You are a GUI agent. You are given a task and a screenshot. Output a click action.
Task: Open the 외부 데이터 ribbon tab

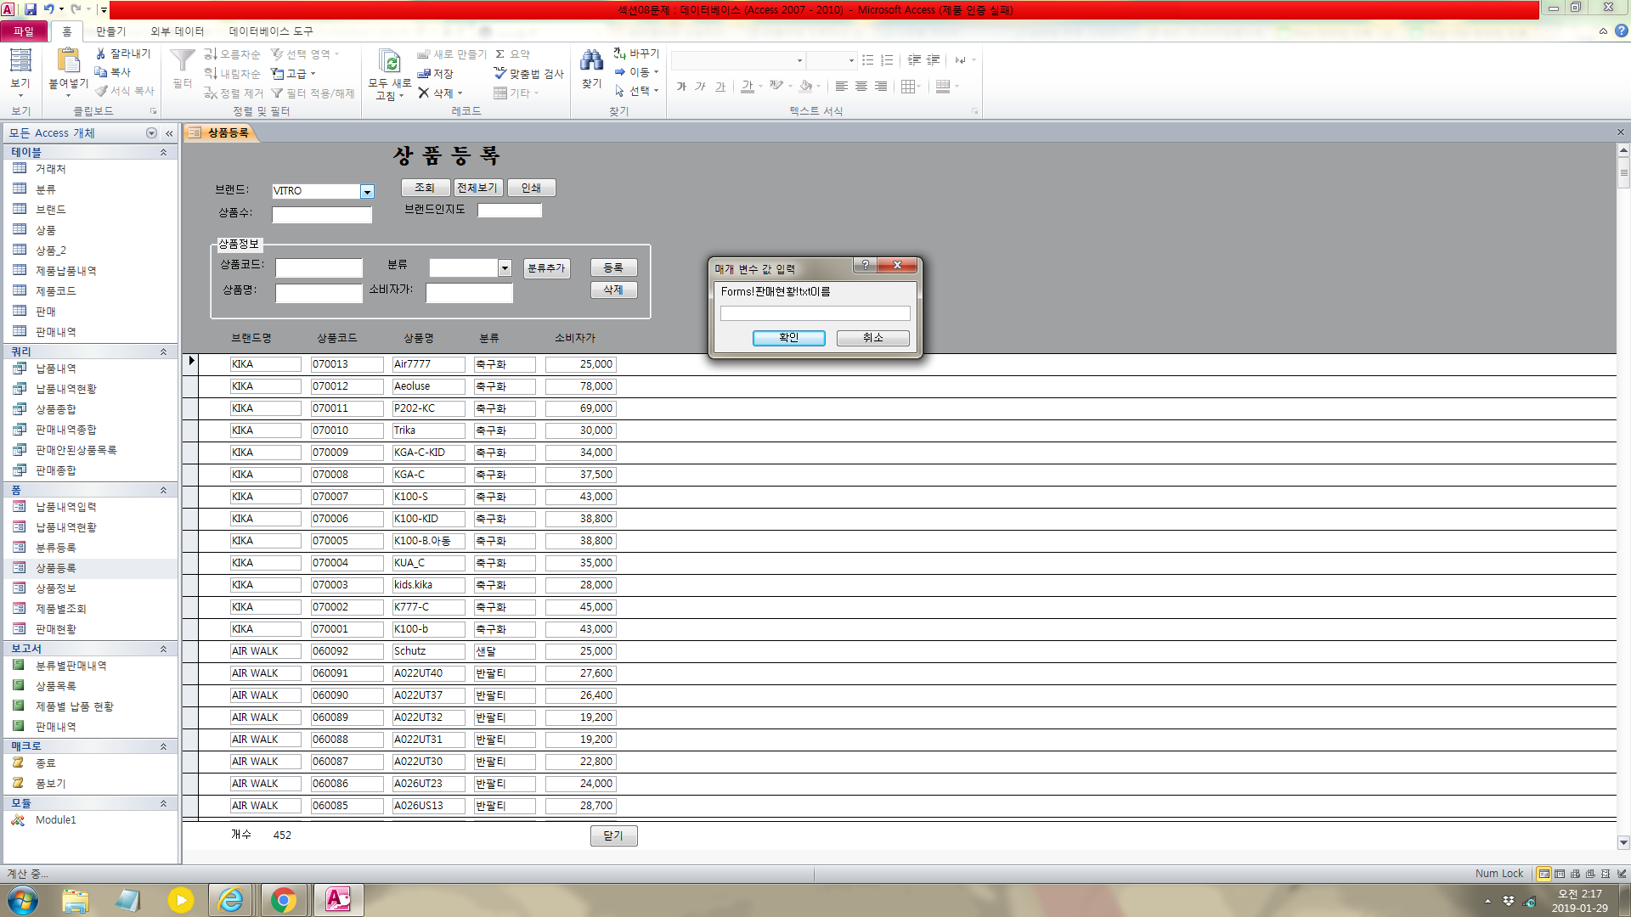177,31
